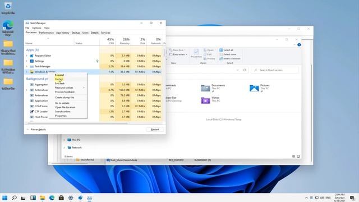Open Properties from the context menu
Viewport: 359px width, 202px height.
(61, 116)
